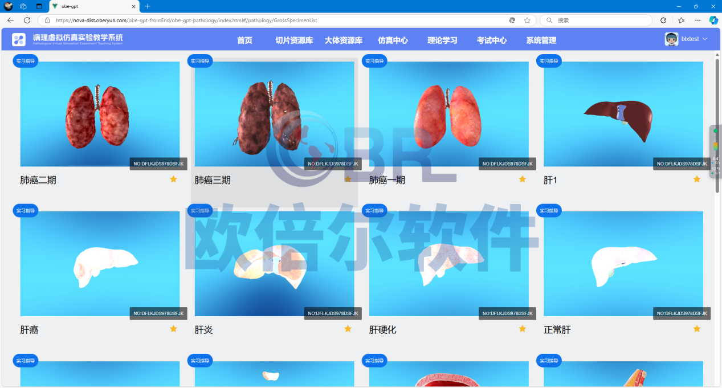Click the swirl icon in the address bar
Viewport: 722px width, 388px height.
point(512,20)
